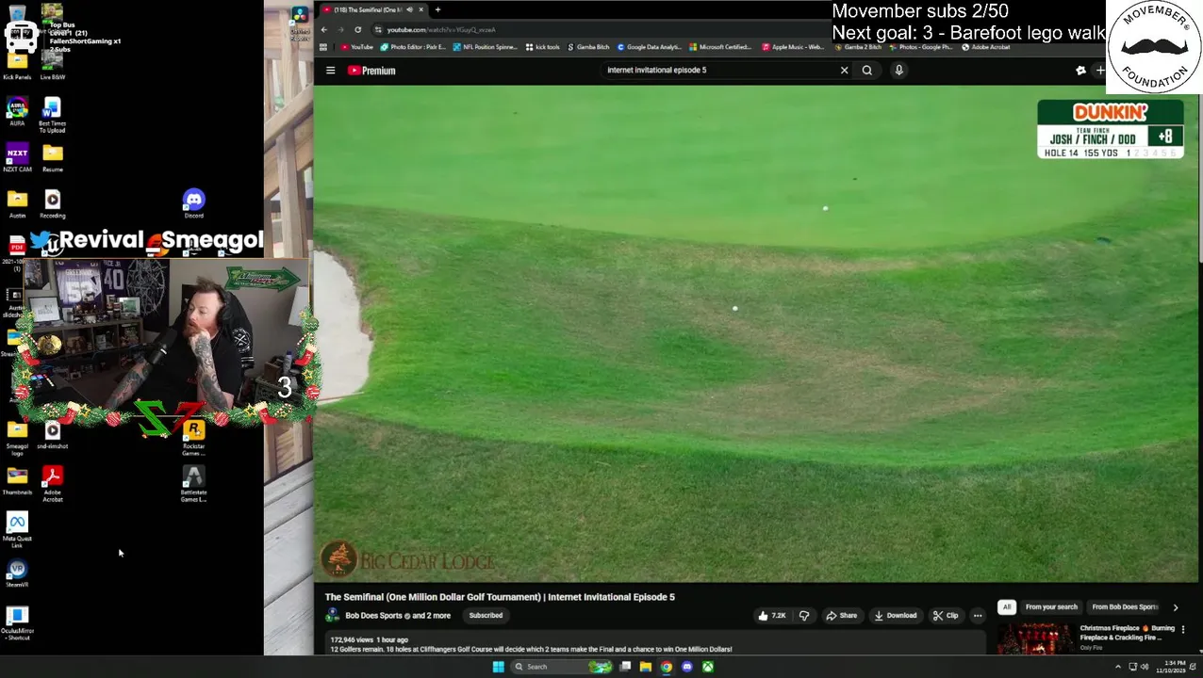
Task: Click the Download button under the video
Action: (x=896, y=616)
